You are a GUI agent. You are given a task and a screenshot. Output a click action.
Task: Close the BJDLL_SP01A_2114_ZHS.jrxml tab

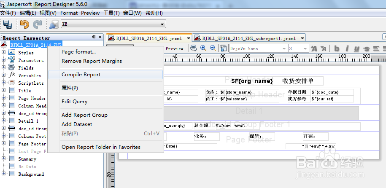tap(189, 38)
